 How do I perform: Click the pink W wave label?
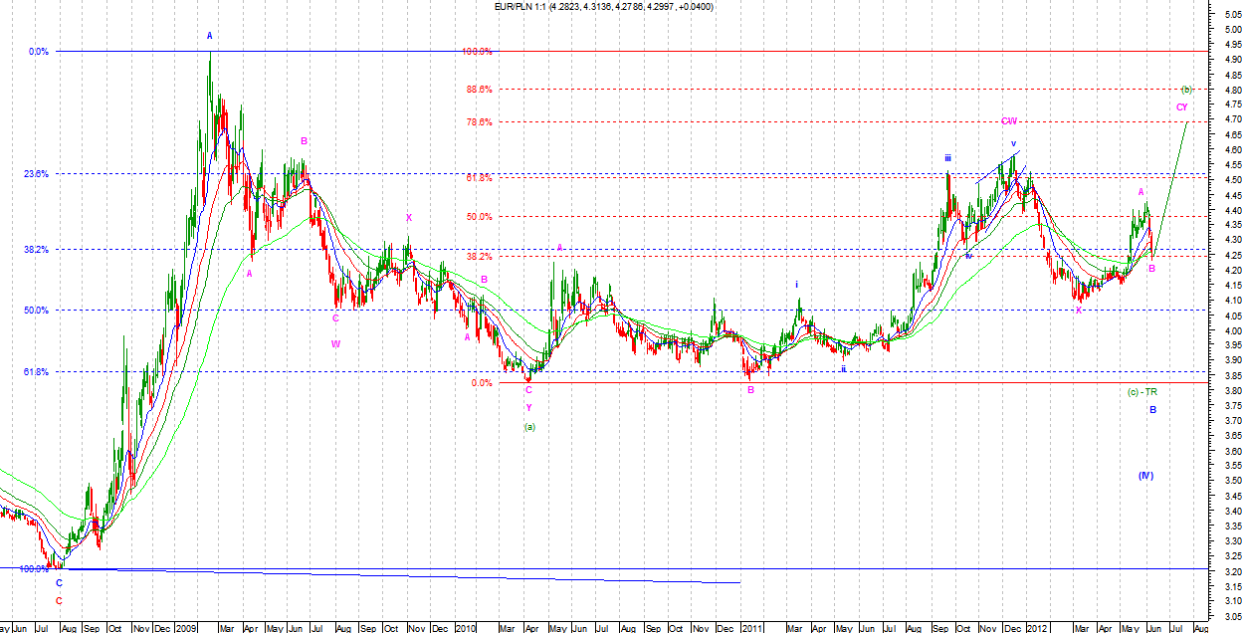pos(335,343)
